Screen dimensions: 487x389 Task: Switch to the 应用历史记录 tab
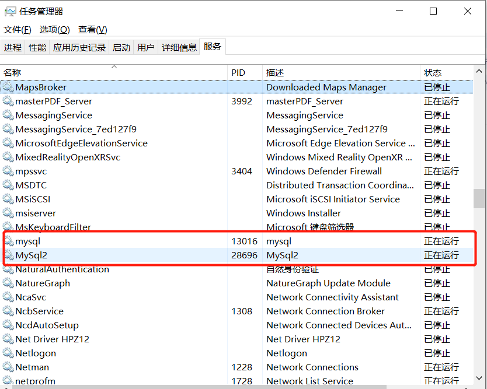[x=79, y=47]
